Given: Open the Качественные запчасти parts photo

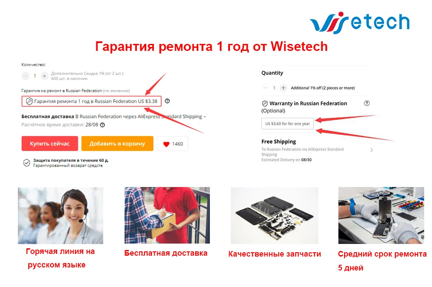Looking at the screenshot, I should tap(274, 215).
